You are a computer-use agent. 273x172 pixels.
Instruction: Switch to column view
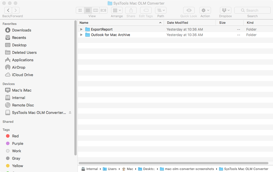click(x=96, y=10)
